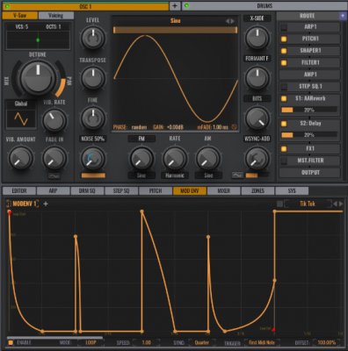This screenshot has height=351, width=348.
Task: Add a new oscillator with plus button
Action: coord(175,6)
